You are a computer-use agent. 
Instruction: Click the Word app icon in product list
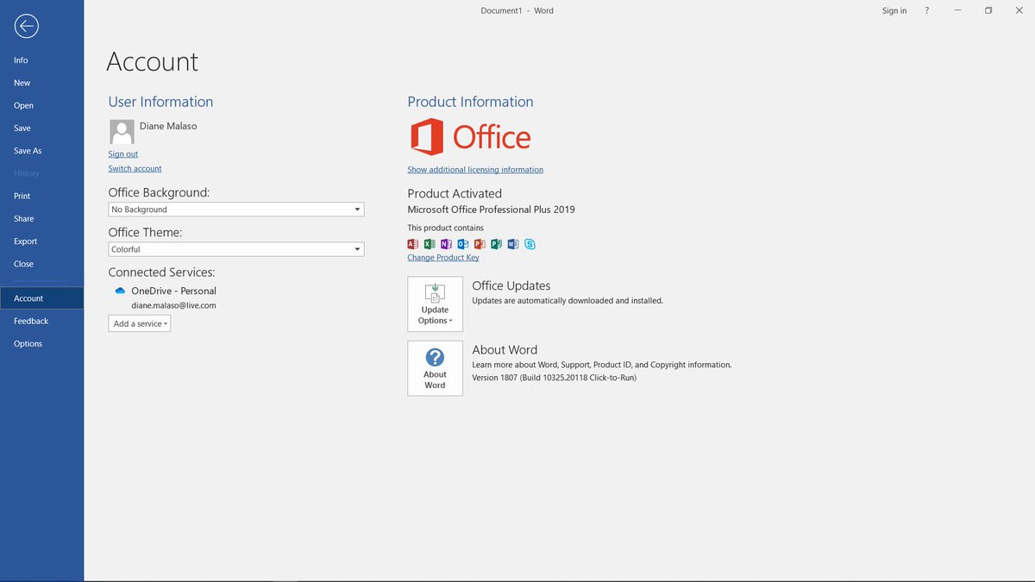pos(513,244)
